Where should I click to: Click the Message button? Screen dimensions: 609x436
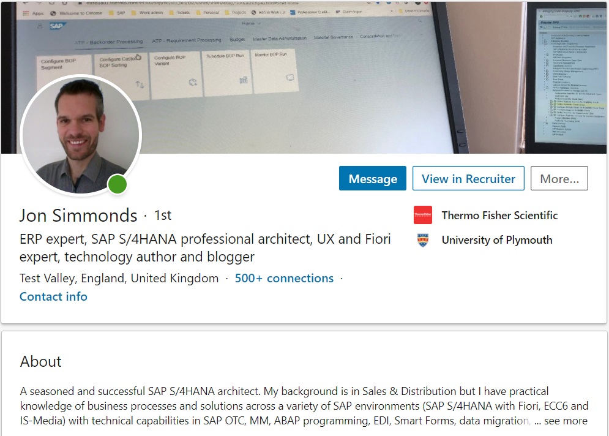tap(373, 179)
